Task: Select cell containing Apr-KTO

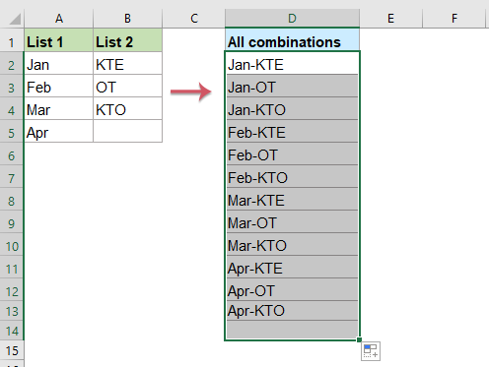Action: point(292,311)
